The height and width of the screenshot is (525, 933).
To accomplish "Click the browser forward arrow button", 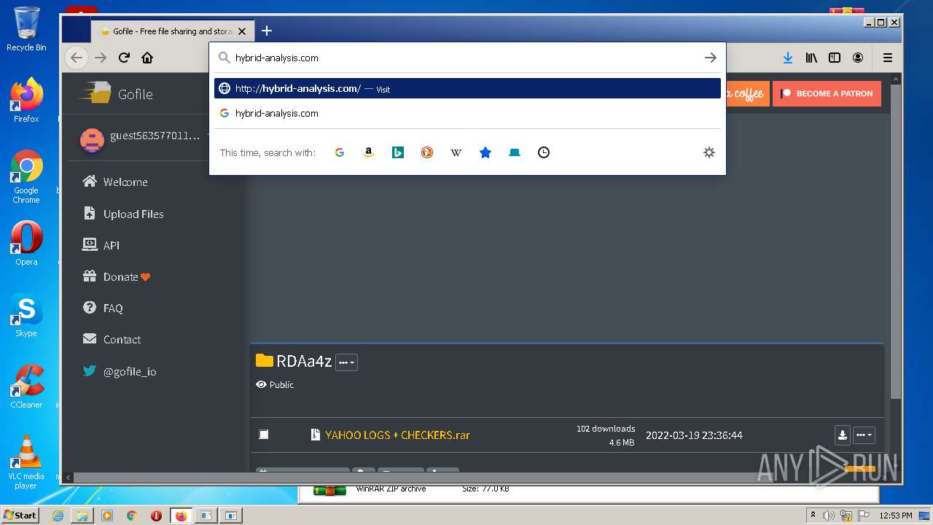I will pos(101,58).
